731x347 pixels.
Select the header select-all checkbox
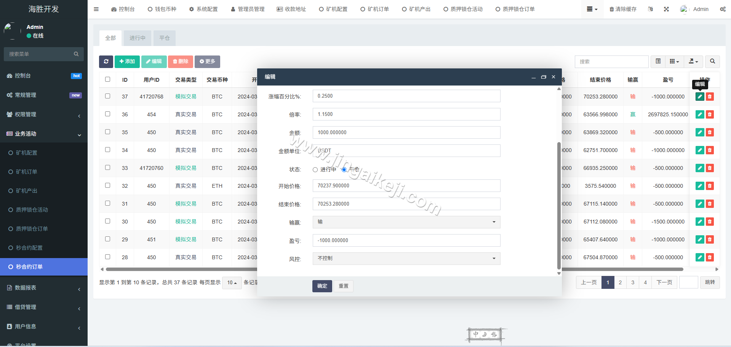[x=107, y=79]
